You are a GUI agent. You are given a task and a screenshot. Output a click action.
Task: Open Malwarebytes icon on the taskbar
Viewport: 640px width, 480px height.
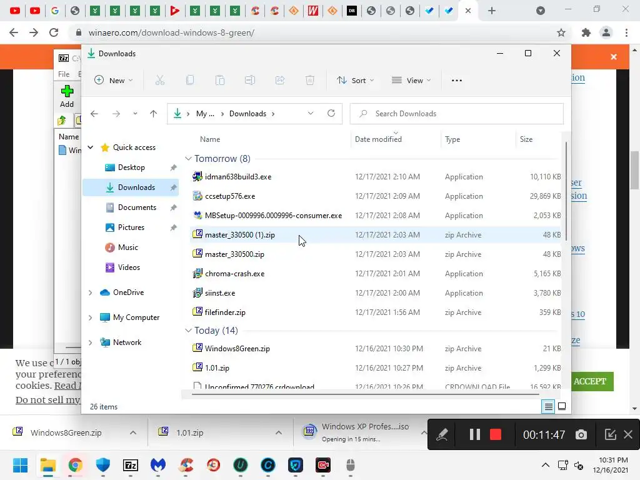pos(158,465)
